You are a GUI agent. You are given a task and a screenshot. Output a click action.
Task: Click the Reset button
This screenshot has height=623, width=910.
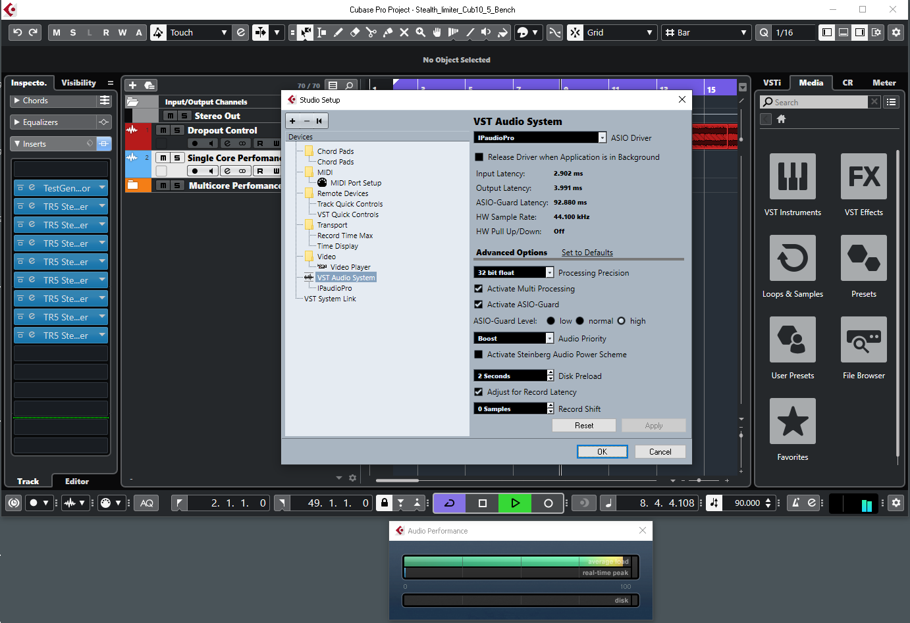click(x=584, y=426)
